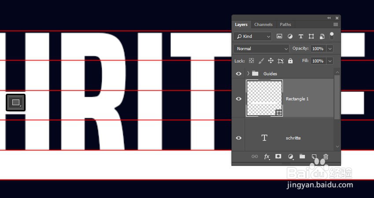374x198 pixels.
Task: Filter layers by adjustment layers icon
Action: pos(290,36)
